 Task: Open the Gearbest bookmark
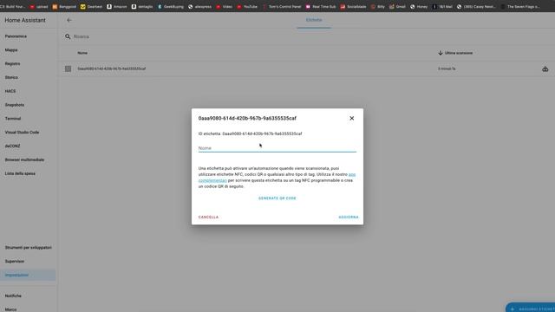pyautogui.click(x=91, y=6)
